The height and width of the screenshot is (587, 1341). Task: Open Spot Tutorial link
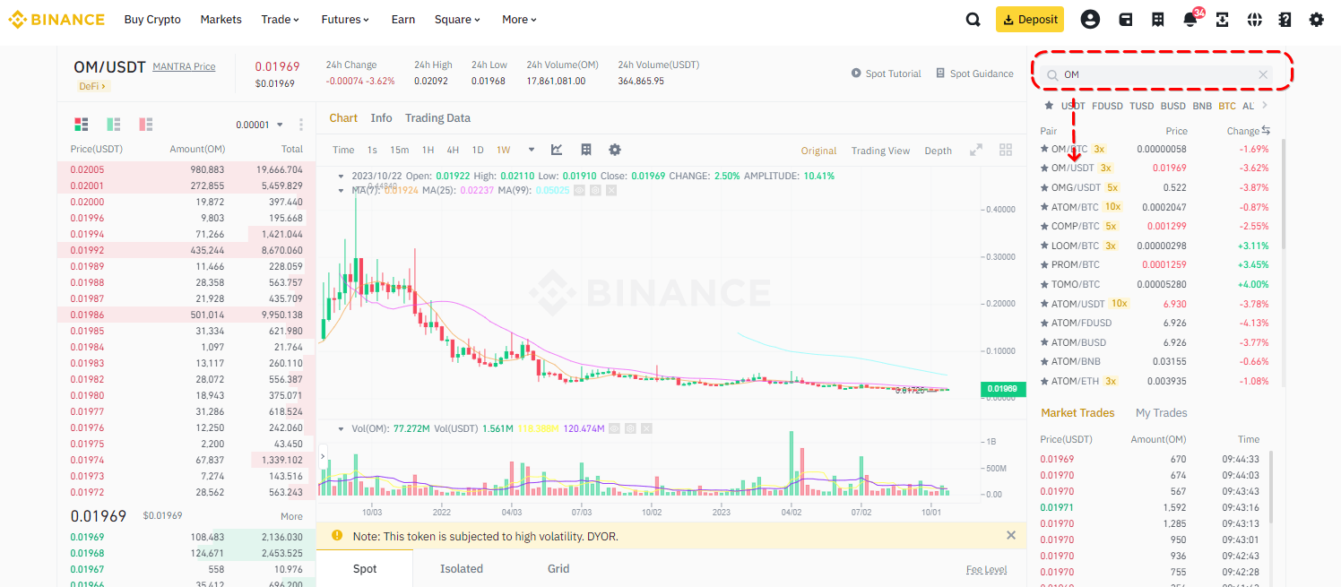click(x=887, y=73)
